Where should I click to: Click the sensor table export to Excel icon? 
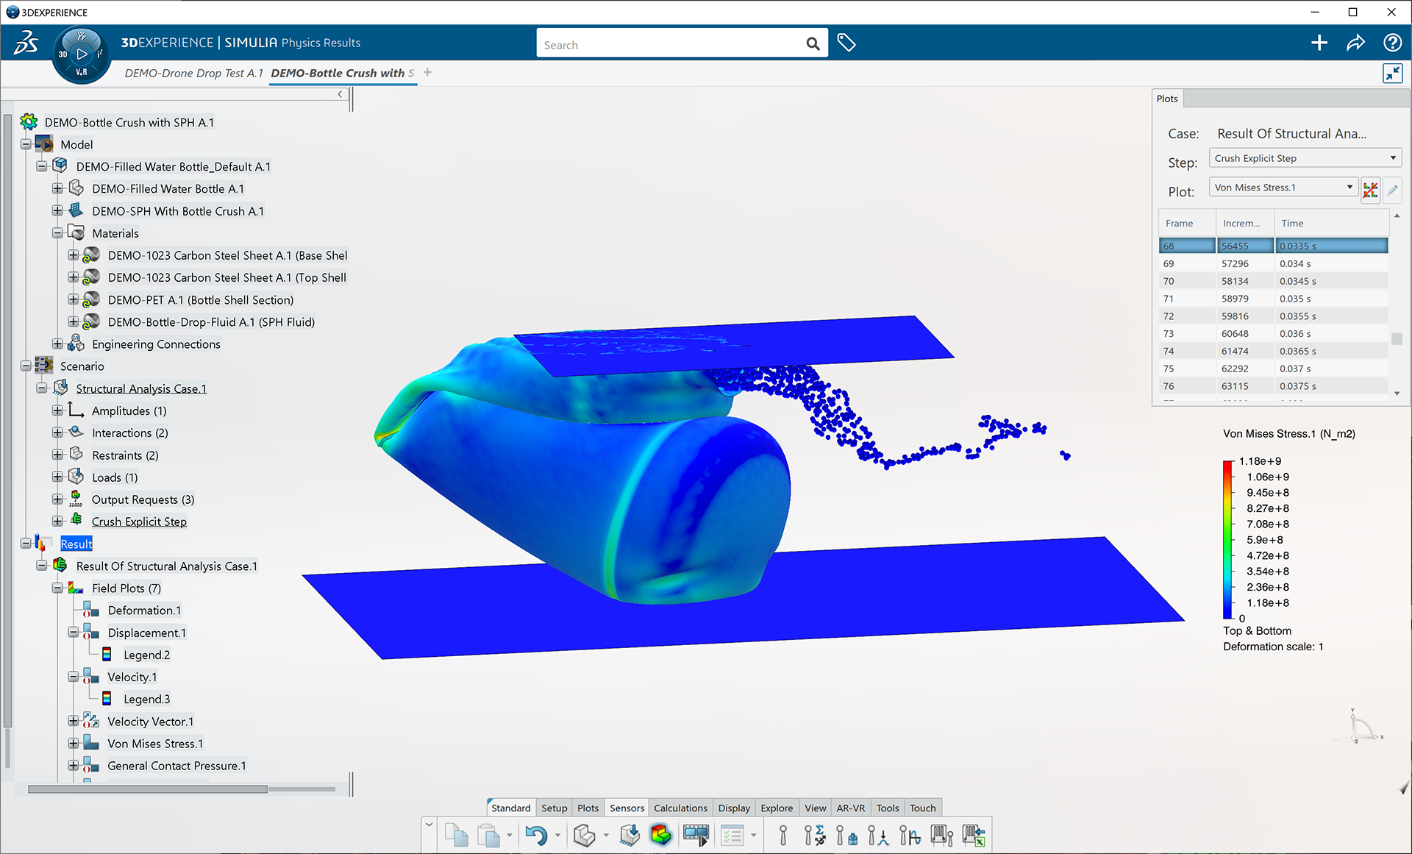pos(974,836)
